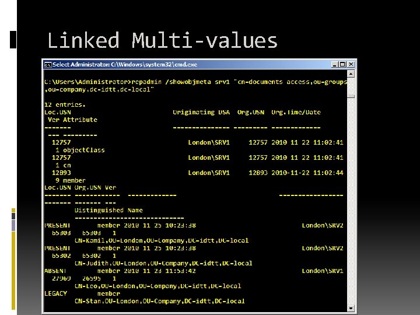420x315 pixels.
Task: Click the 'Org.Time/Date' column header
Action: tap(296, 112)
